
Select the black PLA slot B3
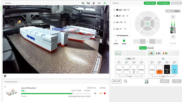[167, 69]
